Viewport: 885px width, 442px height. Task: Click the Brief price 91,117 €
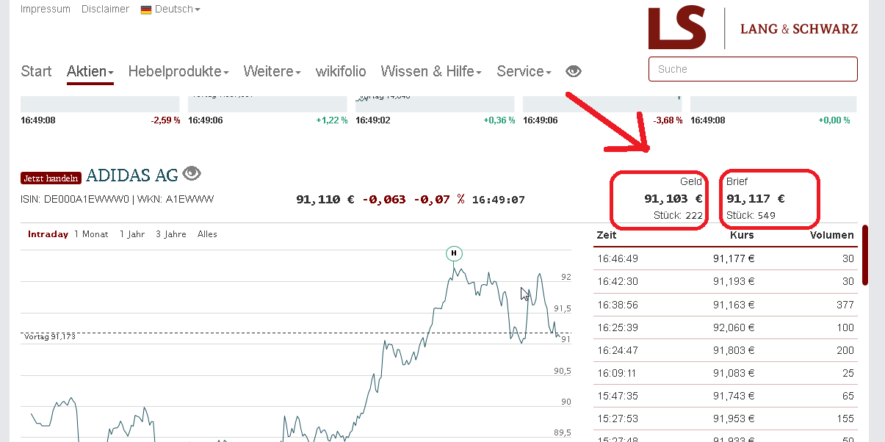pos(756,198)
